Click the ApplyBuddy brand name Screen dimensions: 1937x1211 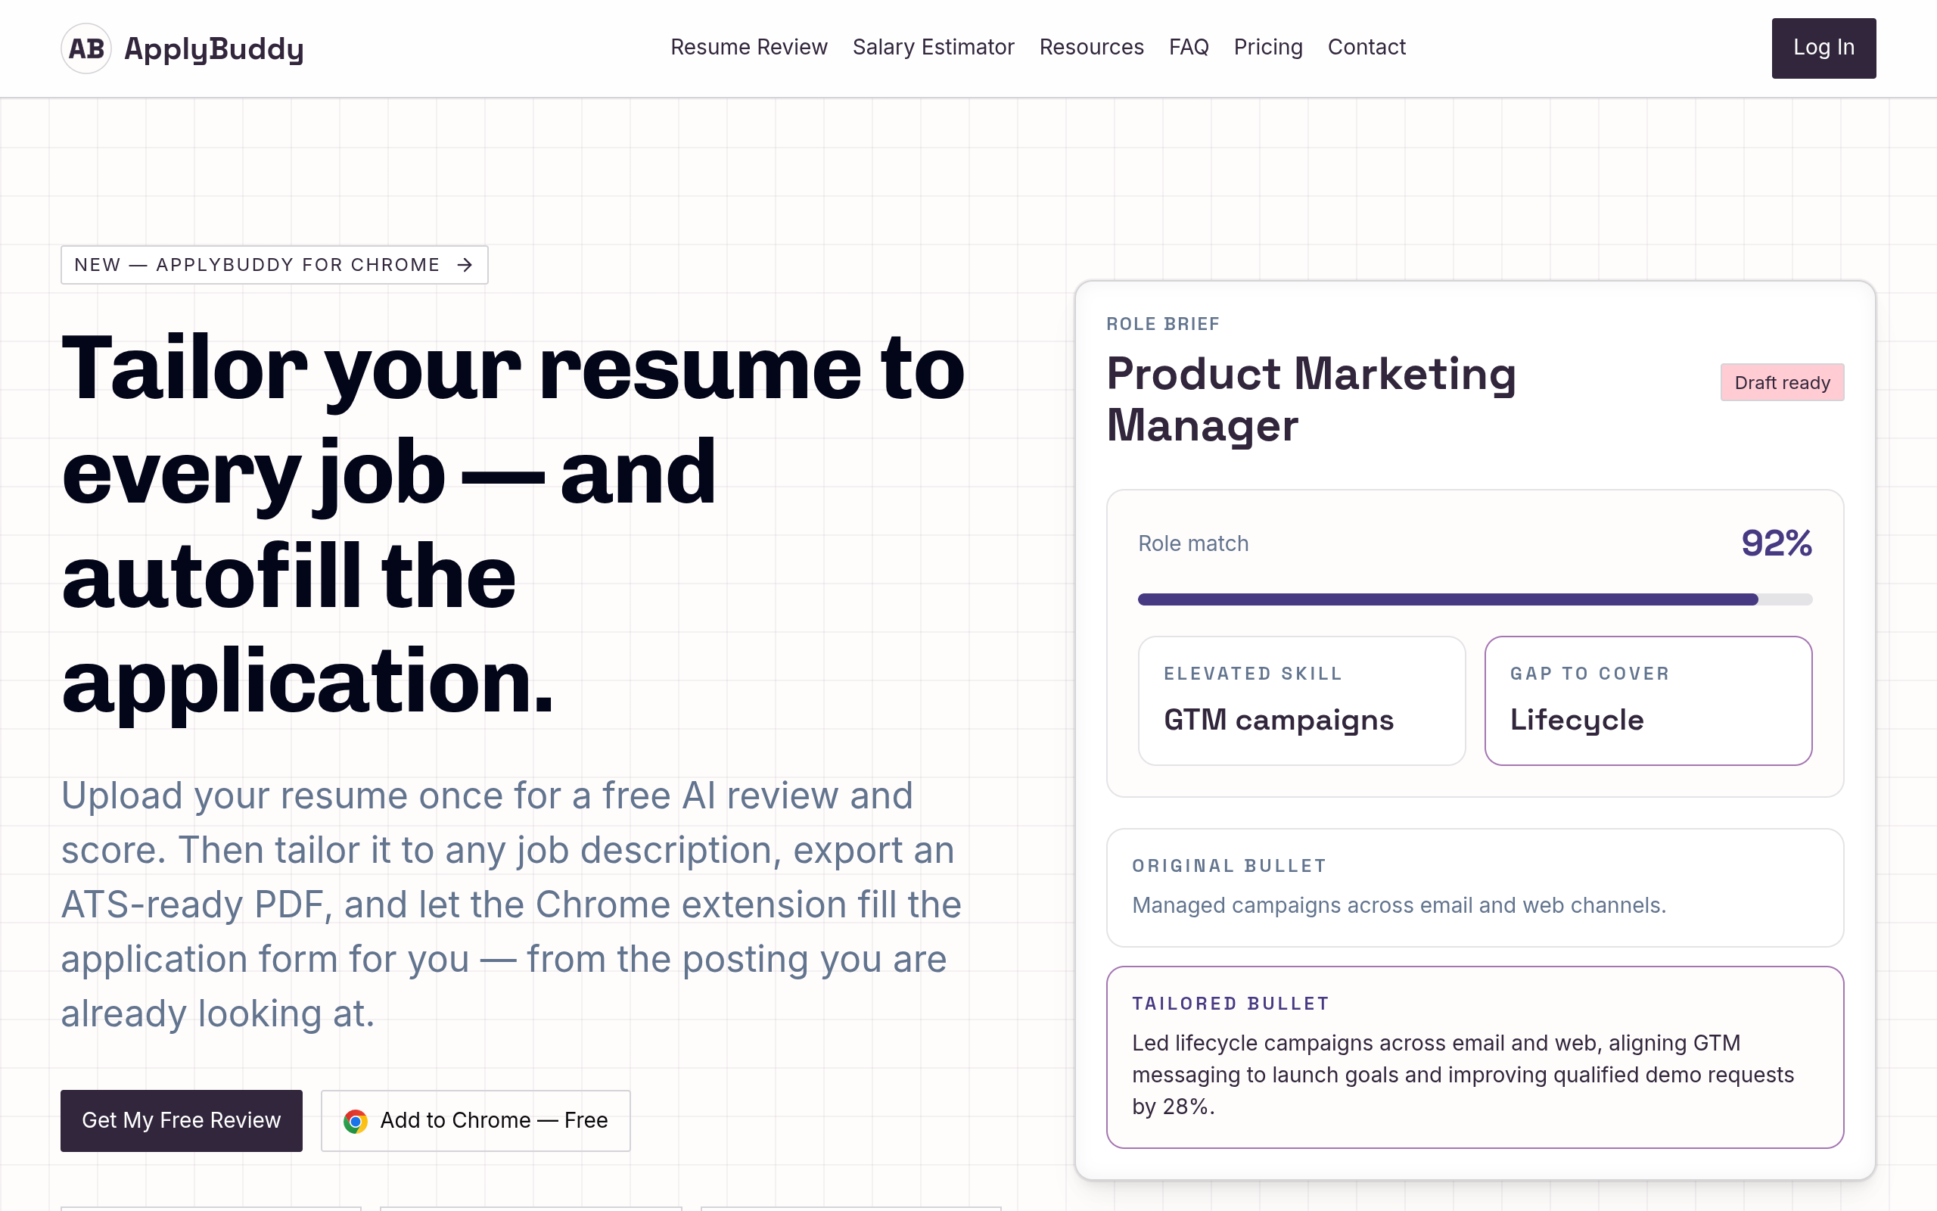click(x=213, y=49)
